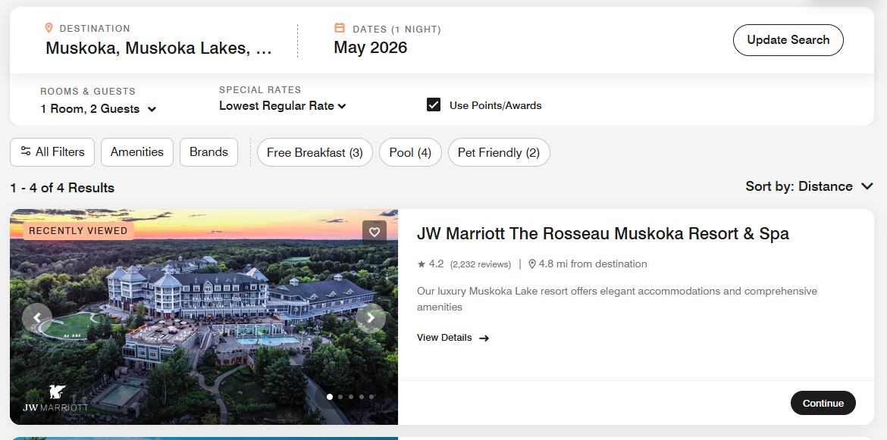Open the Brands filter menu
Viewport: 887px width, 440px height.
pos(208,152)
